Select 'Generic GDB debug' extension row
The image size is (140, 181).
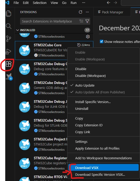[41, 88]
